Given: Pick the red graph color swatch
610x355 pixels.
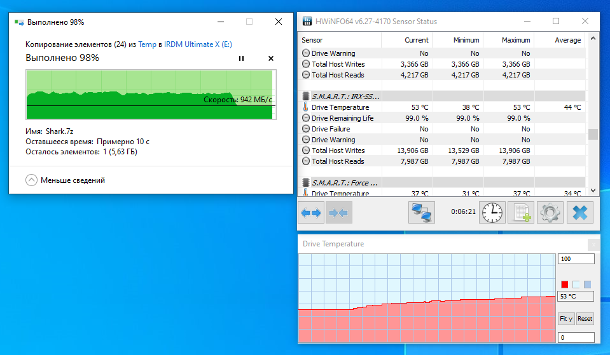Looking at the screenshot, I should click(x=564, y=285).
